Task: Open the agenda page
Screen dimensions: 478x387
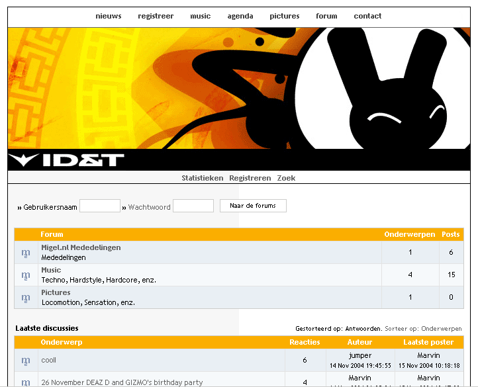Action: pos(240,16)
